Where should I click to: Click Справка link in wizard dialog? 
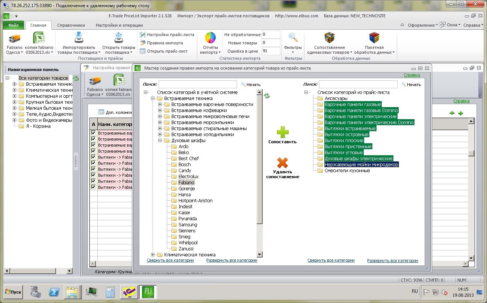click(411, 75)
